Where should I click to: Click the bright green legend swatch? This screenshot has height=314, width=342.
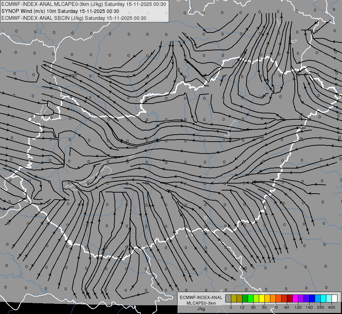(x=250, y=298)
